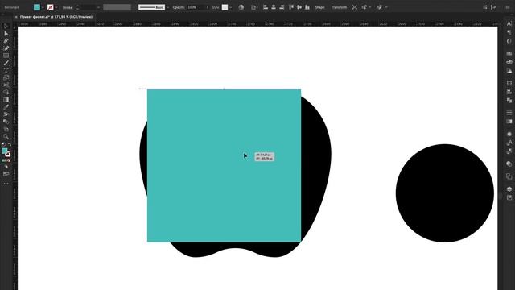The height and width of the screenshot is (290, 515).
Task: Open the Color panel palette icon in dock
Action: click(509, 62)
